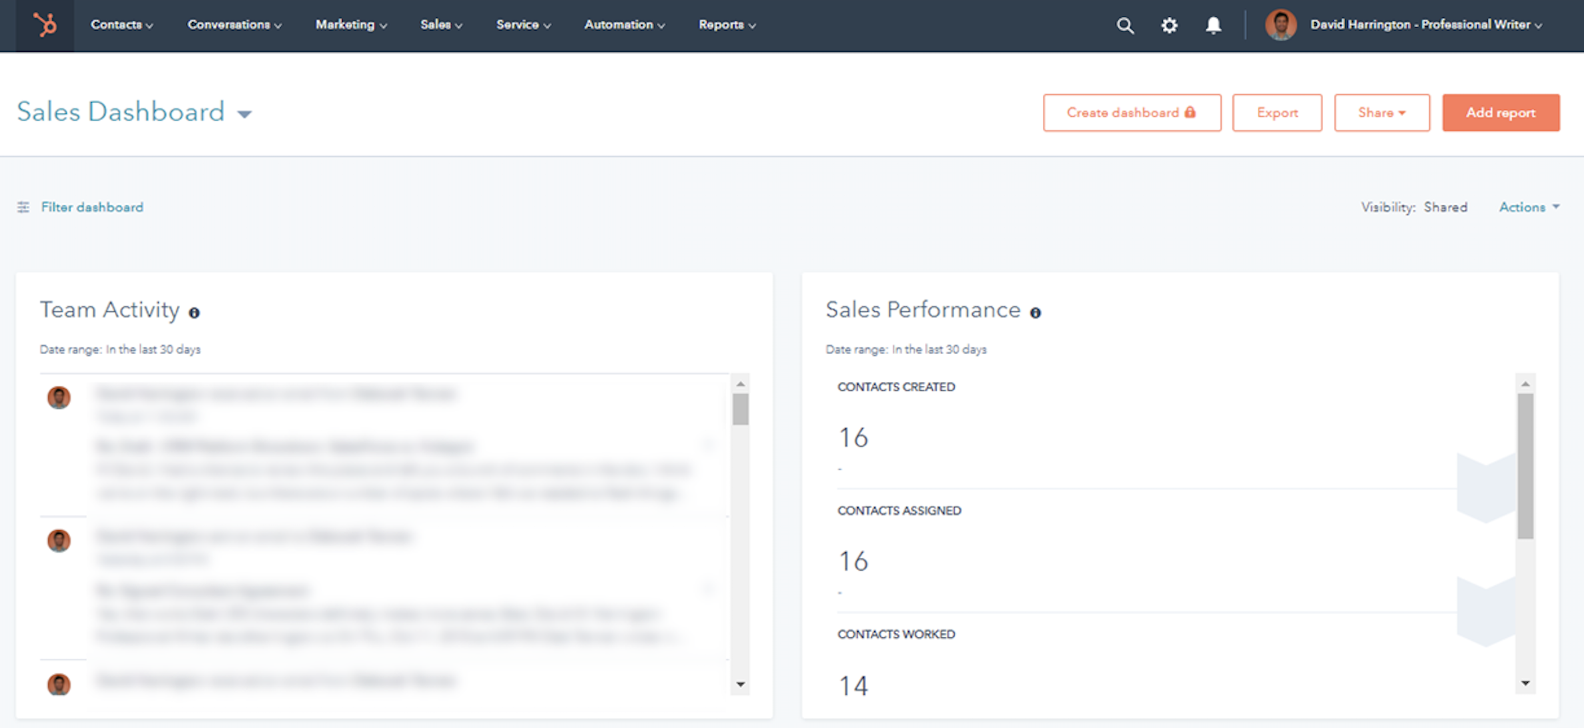Image resolution: width=1584 pixels, height=728 pixels.
Task: Click the Export button
Action: tap(1276, 113)
